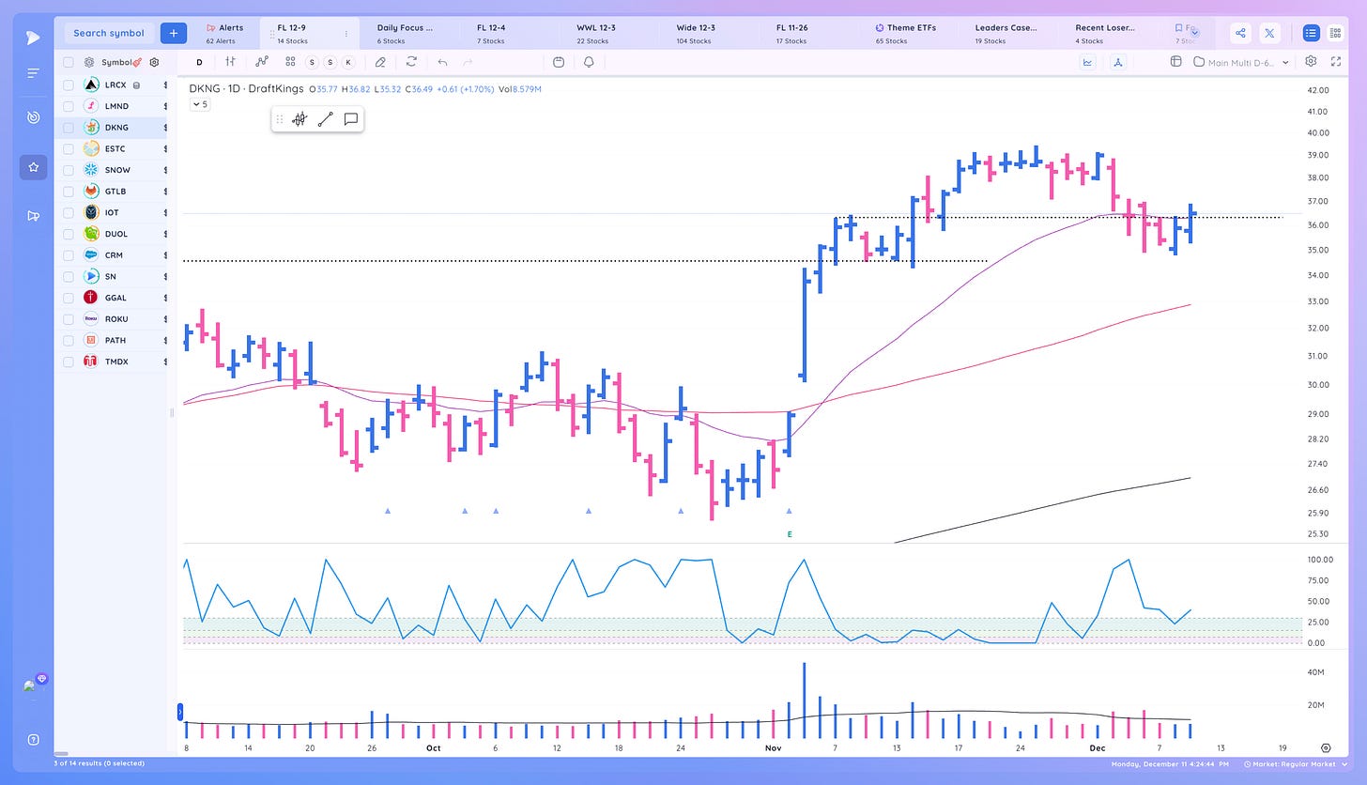Tick the DKNG row checkbox
The width and height of the screenshot is (1367, 785).
pos(69,127)
